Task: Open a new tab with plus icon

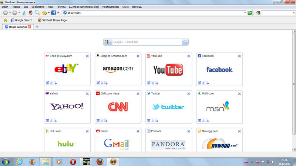Action: [37, 27]
